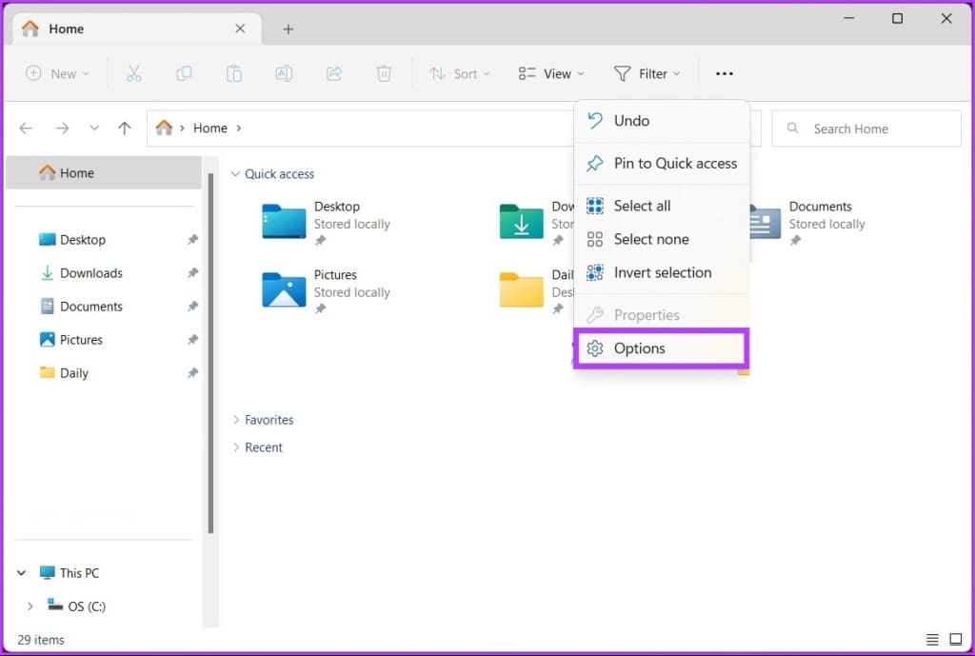This screenshot has width=975, height=656.
Task: Click the Cut scissors icon
Action: coord(133,73)
